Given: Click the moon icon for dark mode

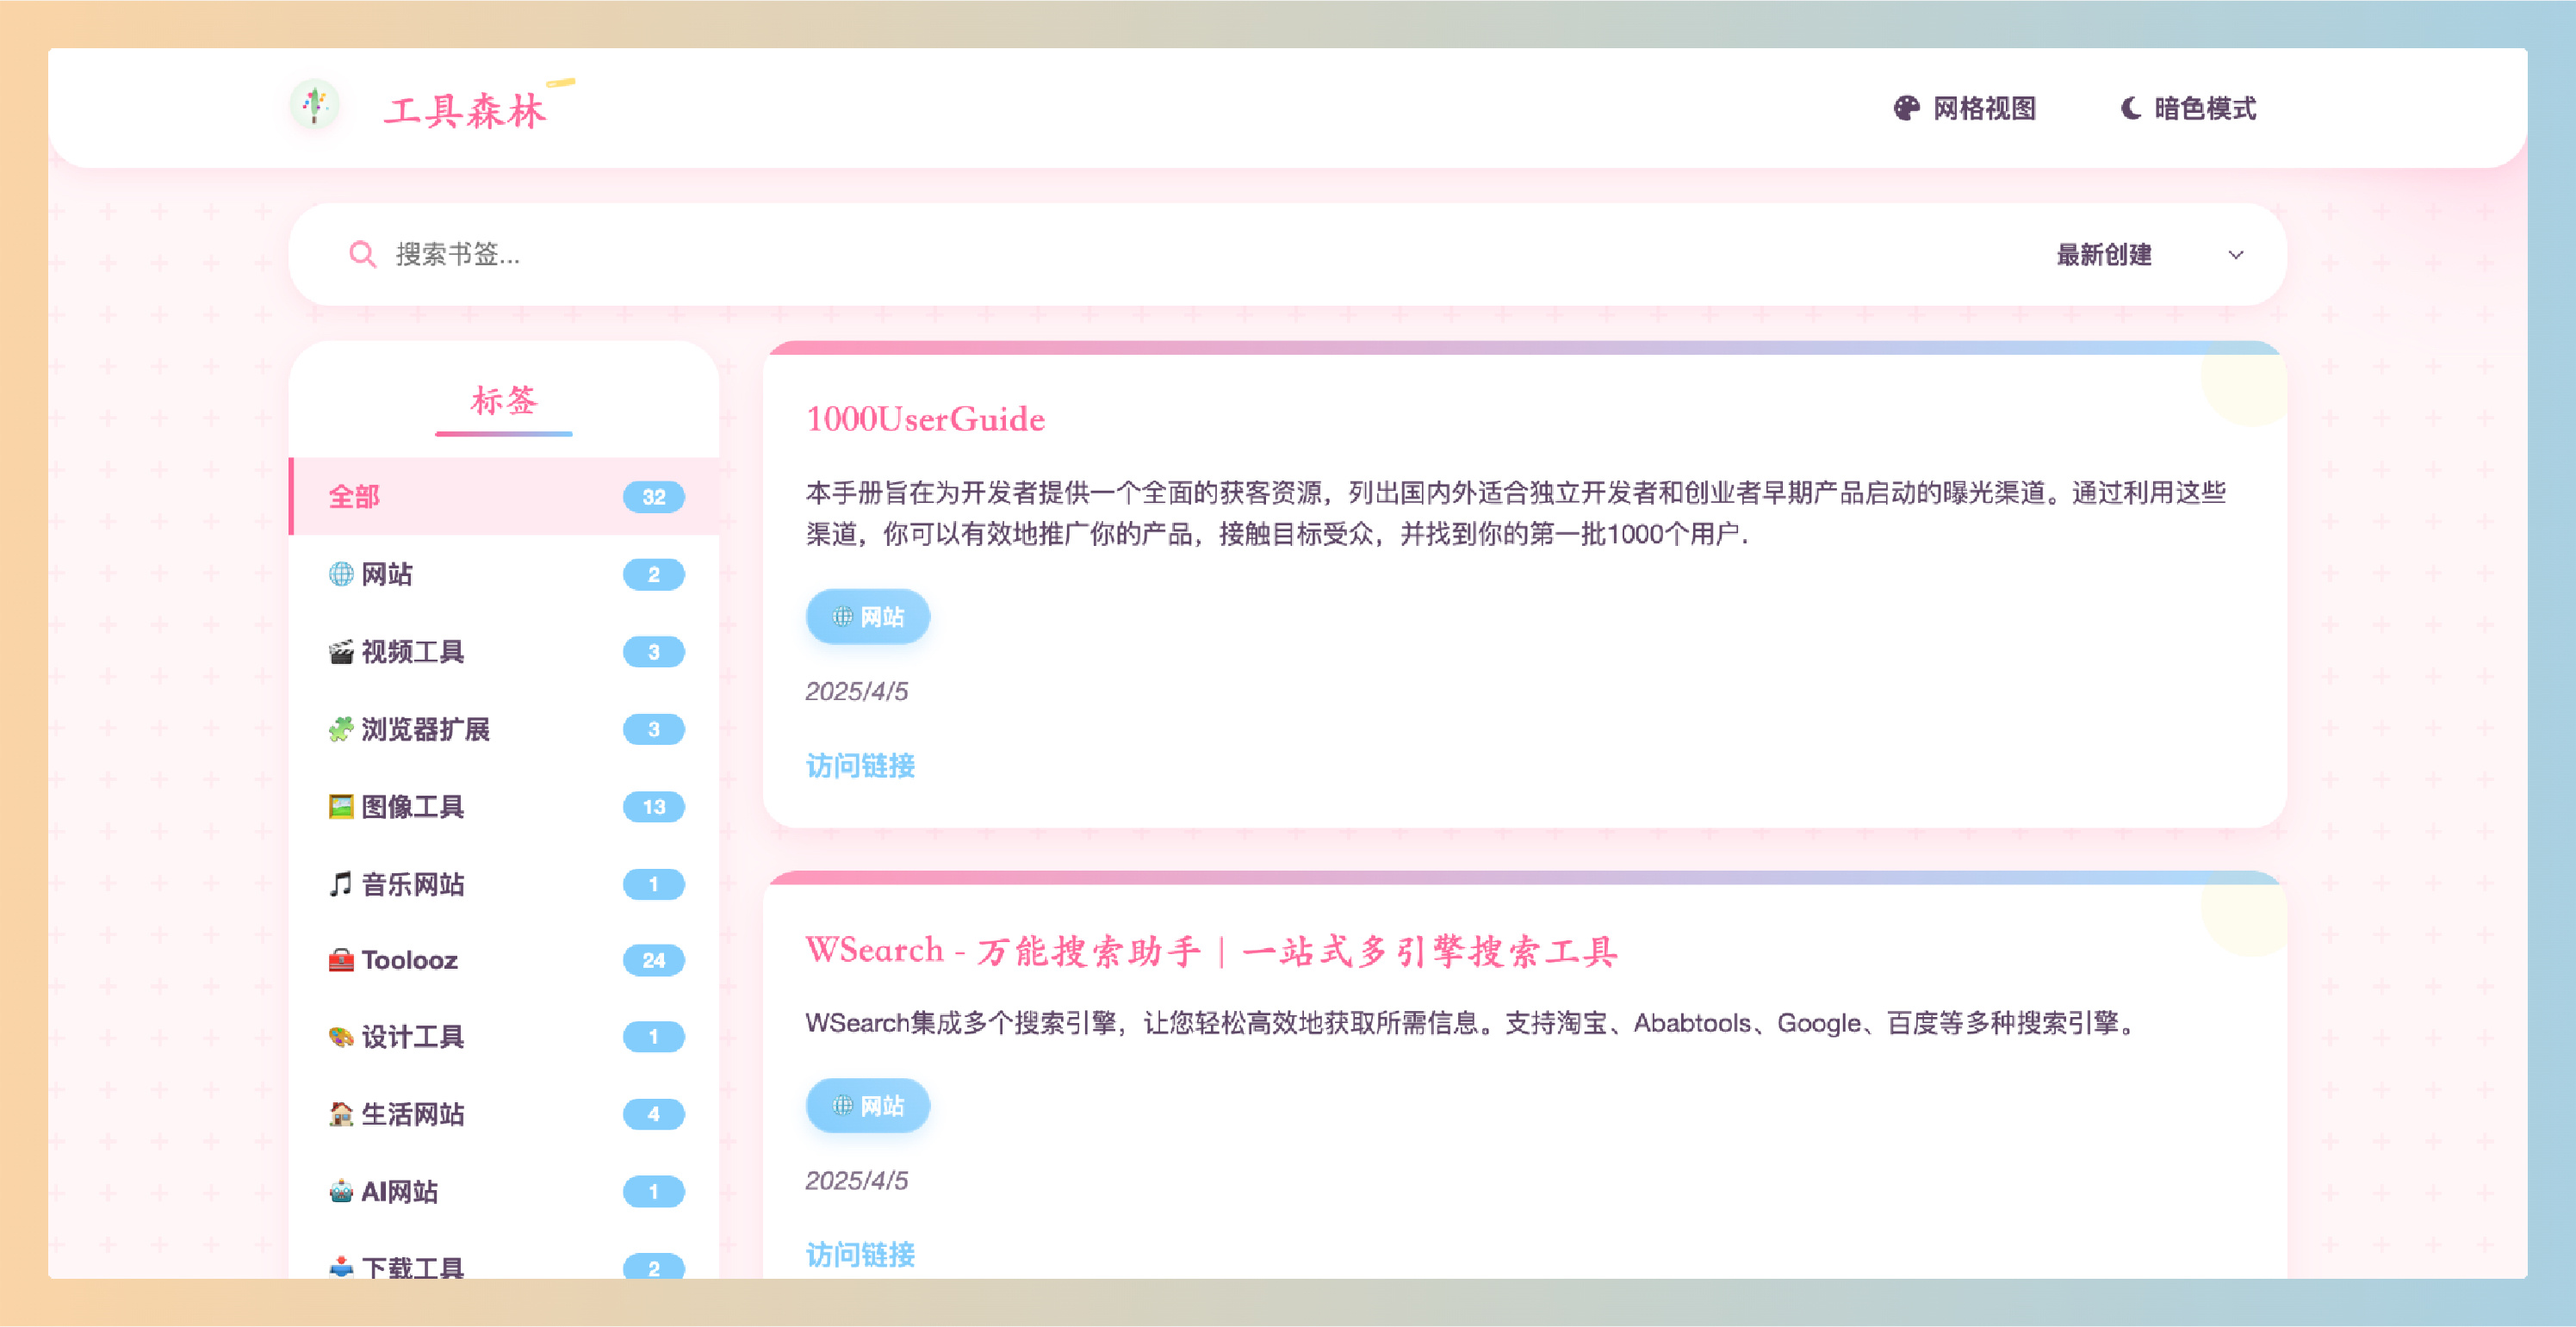Looking at the screenshot, I should (x=2130, y=108).
